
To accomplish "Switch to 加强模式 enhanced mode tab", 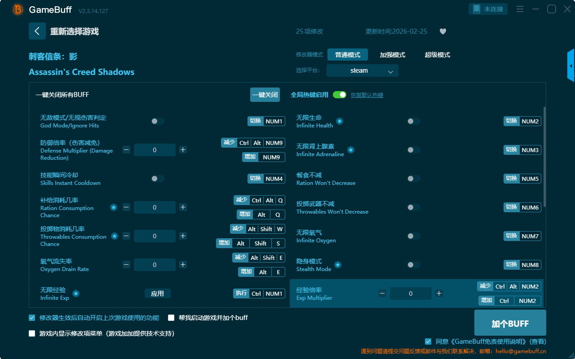I will point(392,55).
